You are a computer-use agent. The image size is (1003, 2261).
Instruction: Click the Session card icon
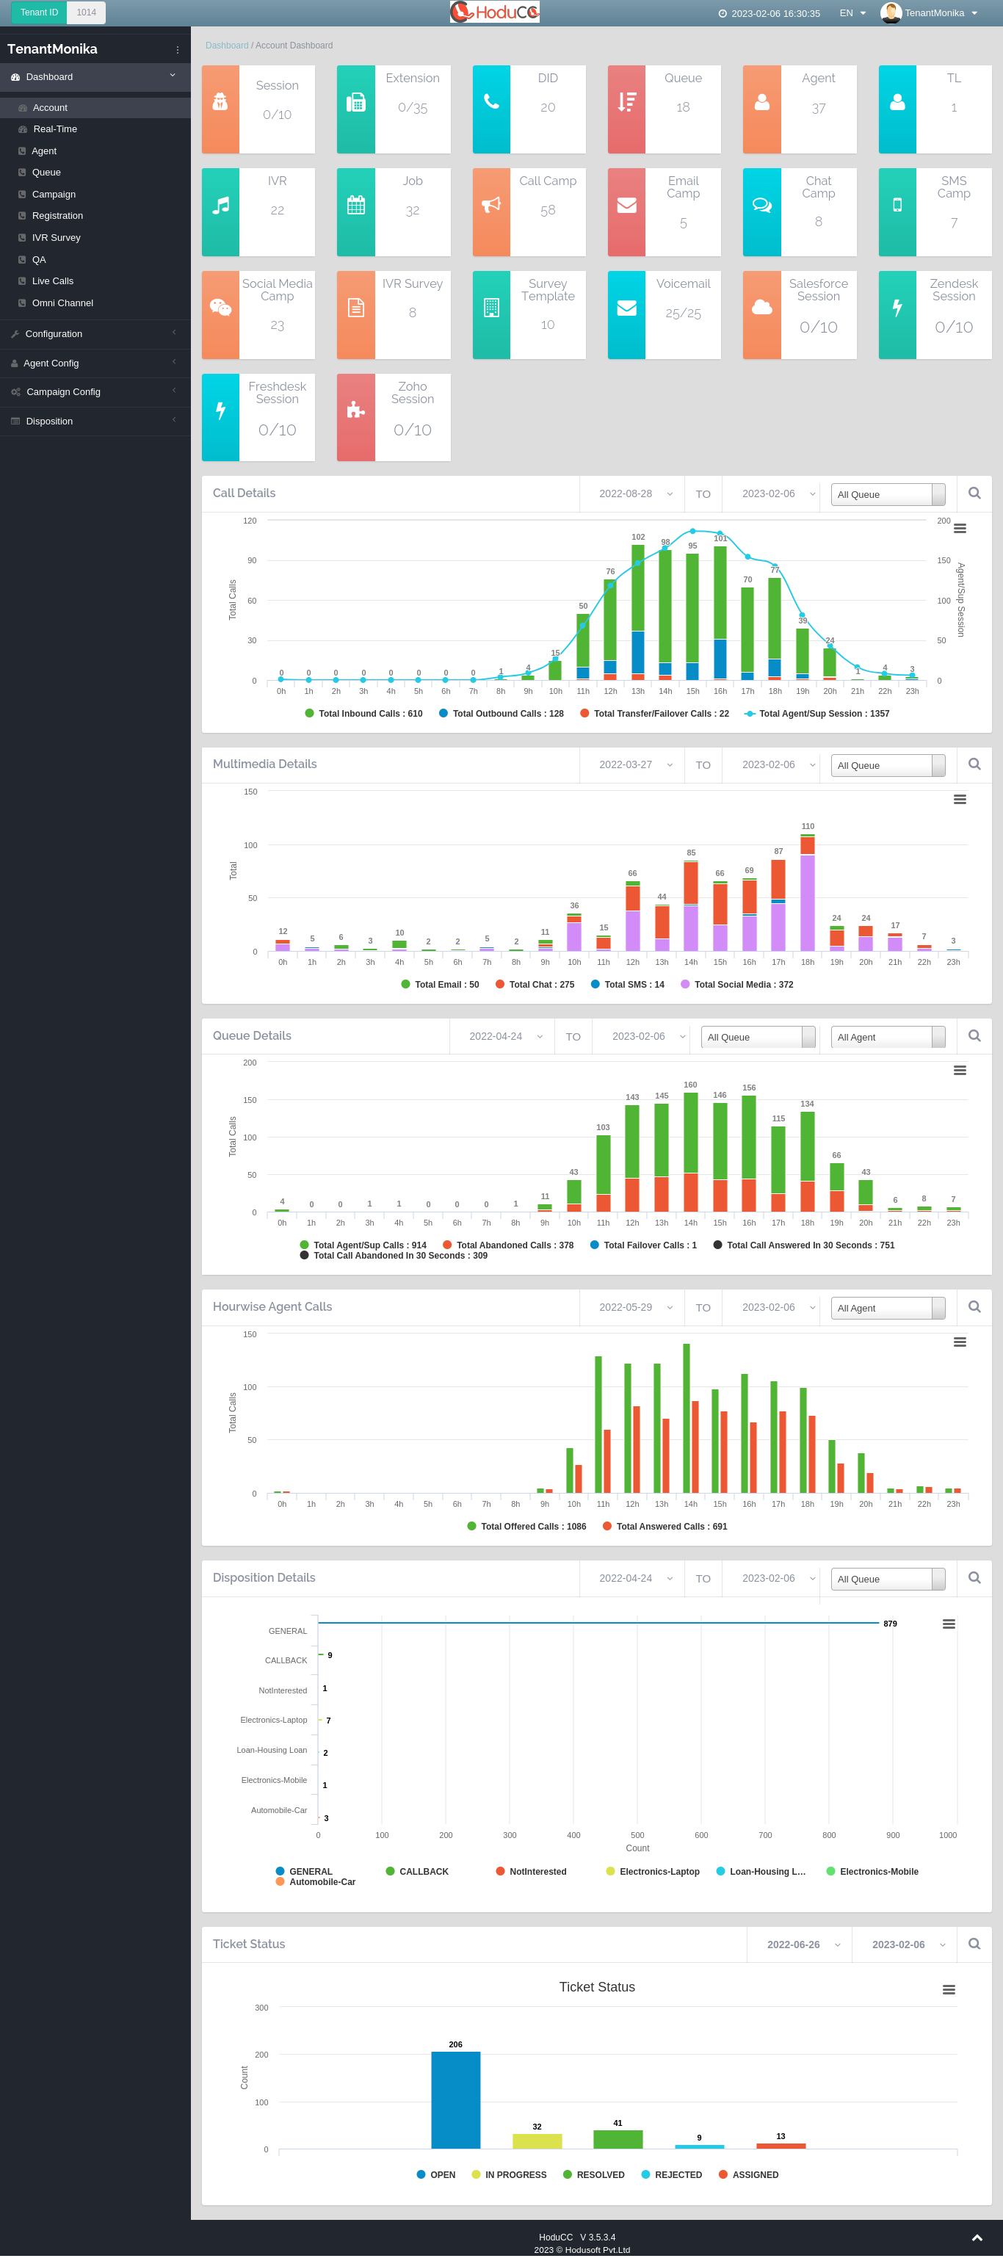pos(220,102)
